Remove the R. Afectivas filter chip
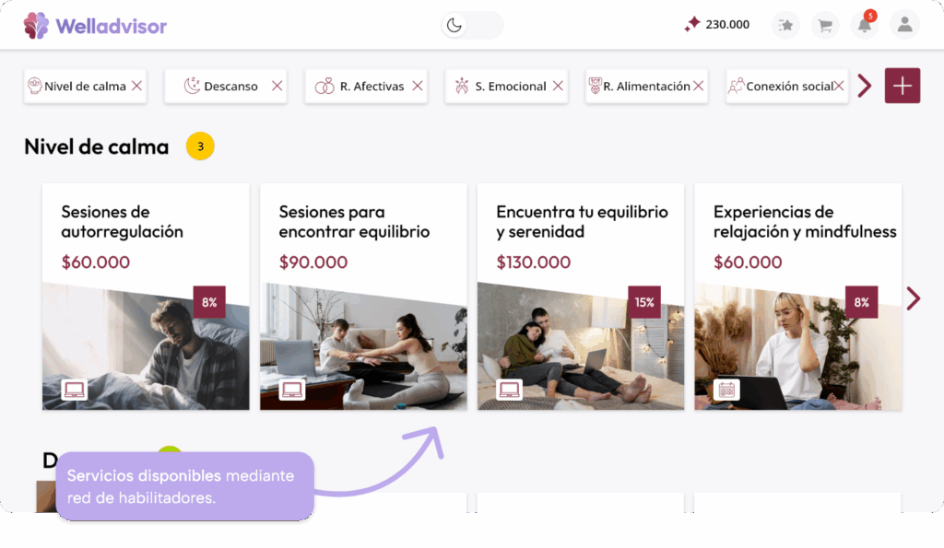 (x=418, y=86)
